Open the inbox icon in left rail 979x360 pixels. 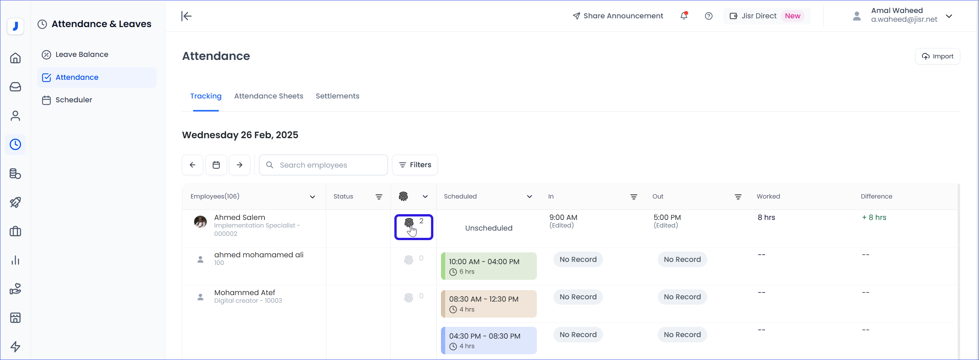pos(15,87)
